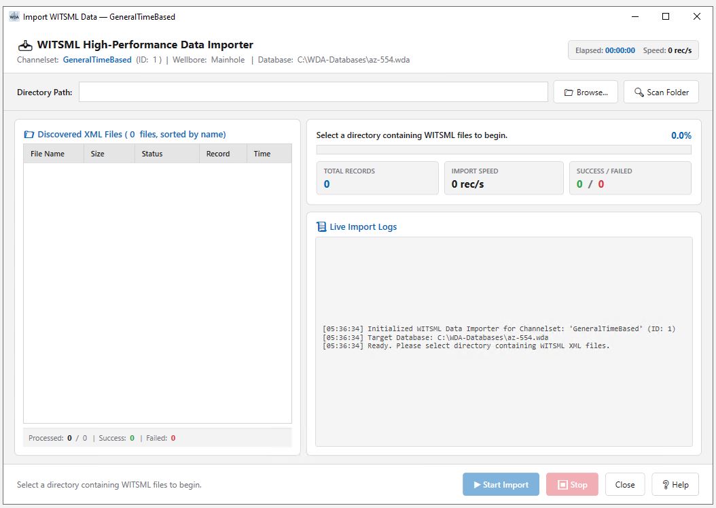Sort by Time column header
Viewport: 716px width, 508px height.
click(270, 154)
